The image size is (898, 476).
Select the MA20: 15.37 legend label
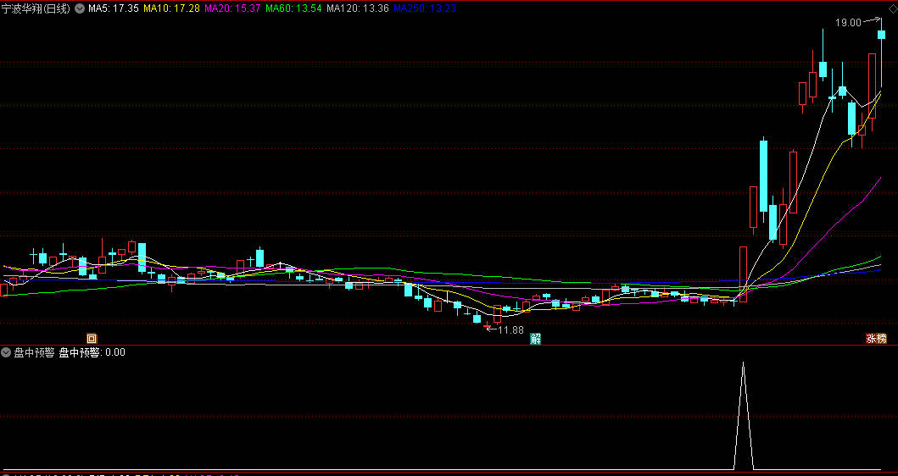pos(232,8)
